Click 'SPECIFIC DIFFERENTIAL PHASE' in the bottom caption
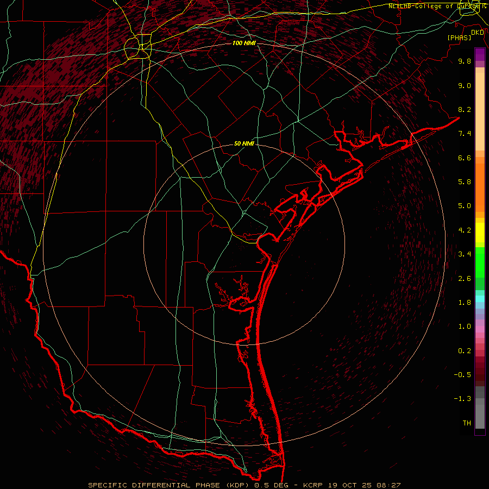 coord(155,485)
